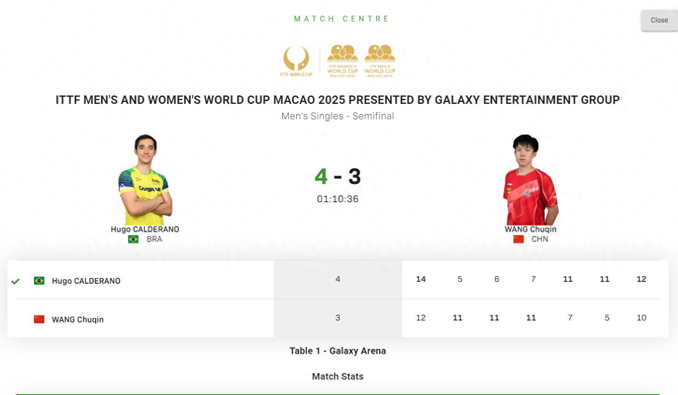The height and width of the screenshot is (395, 678).
Task: Click Hugo CALDERANO name under his photo
Action: coord(145,229)
